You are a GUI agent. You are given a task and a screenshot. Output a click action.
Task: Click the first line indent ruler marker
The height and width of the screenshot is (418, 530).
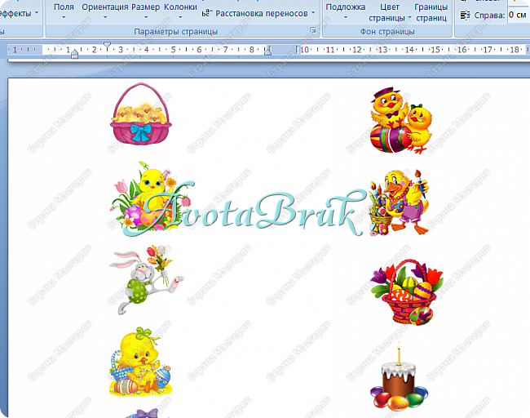[x=107, y=46]
